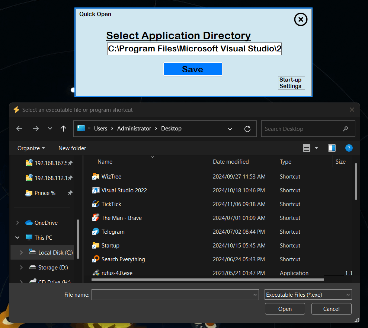The image size is (368, 328).
Task: Sort files by Date modified column
Action: tap(231, 162)
